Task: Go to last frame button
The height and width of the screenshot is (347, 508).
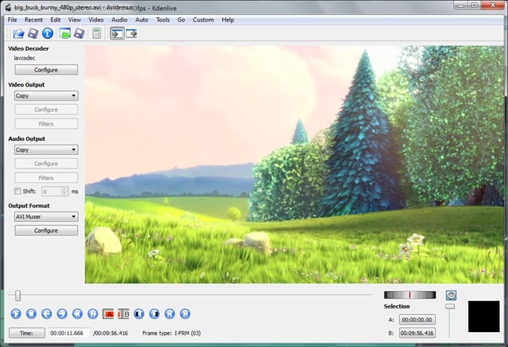Action: pos(185,313)
